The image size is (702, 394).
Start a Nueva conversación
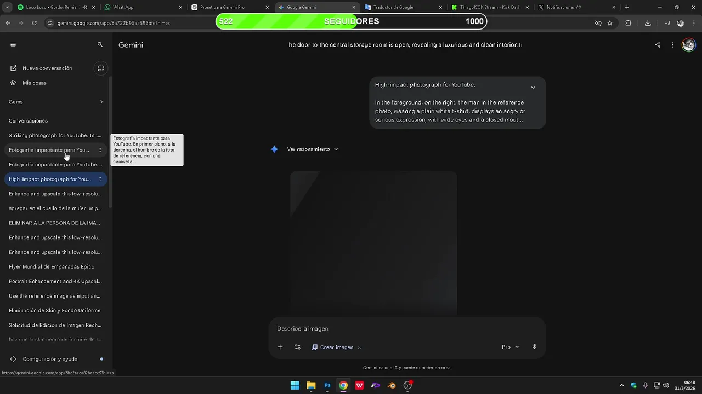tap(47, 68)
